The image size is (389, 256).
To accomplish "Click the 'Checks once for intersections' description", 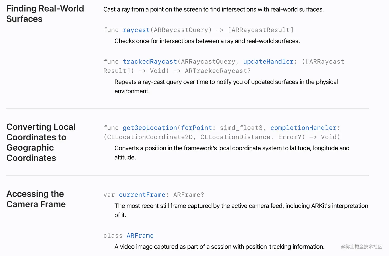I will (207, 41).
